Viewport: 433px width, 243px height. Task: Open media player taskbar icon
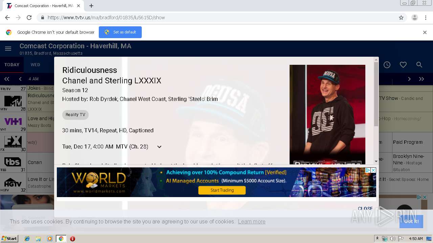click(x=50, y=239)
